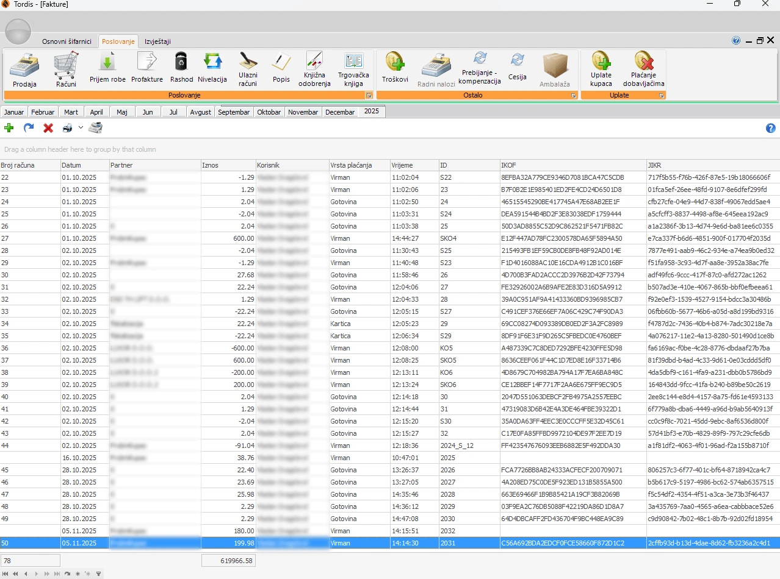Add new invoice with green plus
Viewport: 780px width, 579px height.
(9, 128)
